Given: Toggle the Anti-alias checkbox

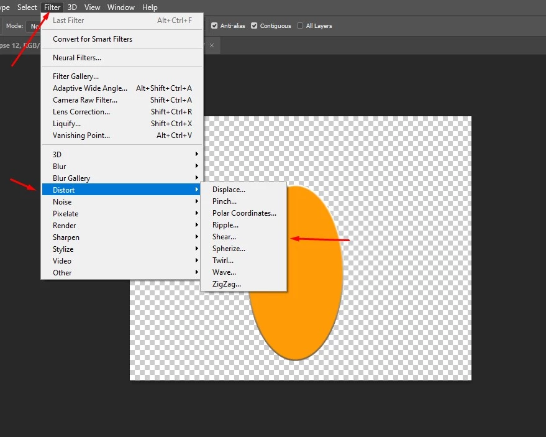Looking at the screenshot, I should point(214,25).
